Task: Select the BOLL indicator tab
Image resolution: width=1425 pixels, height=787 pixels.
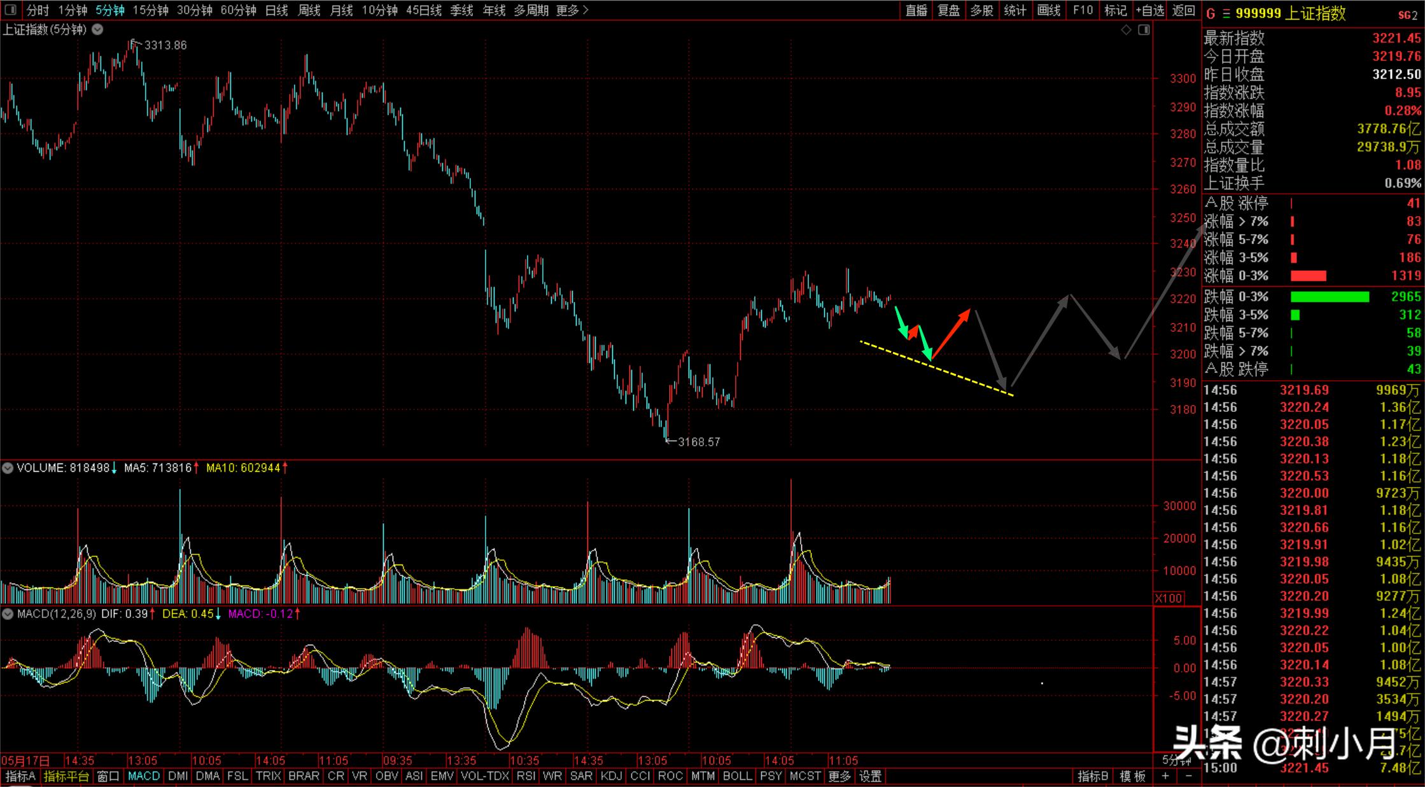Action: (737, 776)
